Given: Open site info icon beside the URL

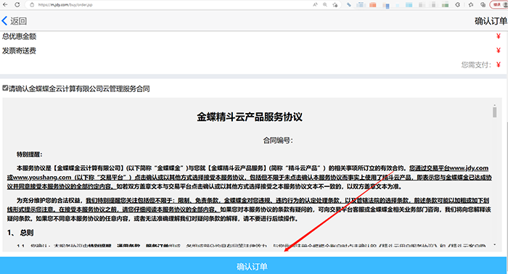Looking at the screenshot, I should pyautogui.click(x=32, y=5).
